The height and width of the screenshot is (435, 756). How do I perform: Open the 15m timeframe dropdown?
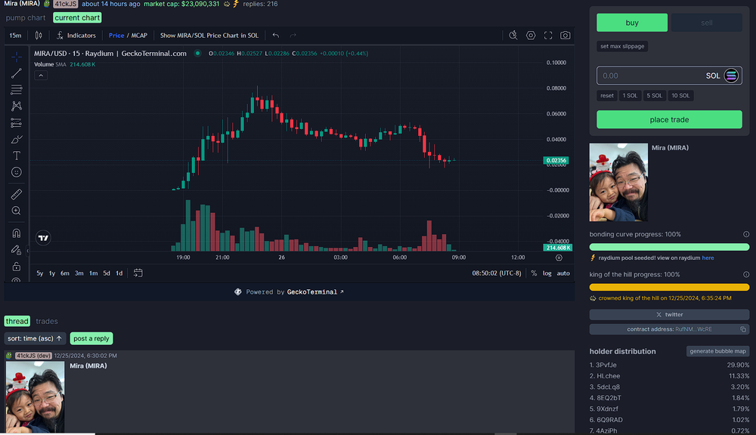tap(15, 35)
